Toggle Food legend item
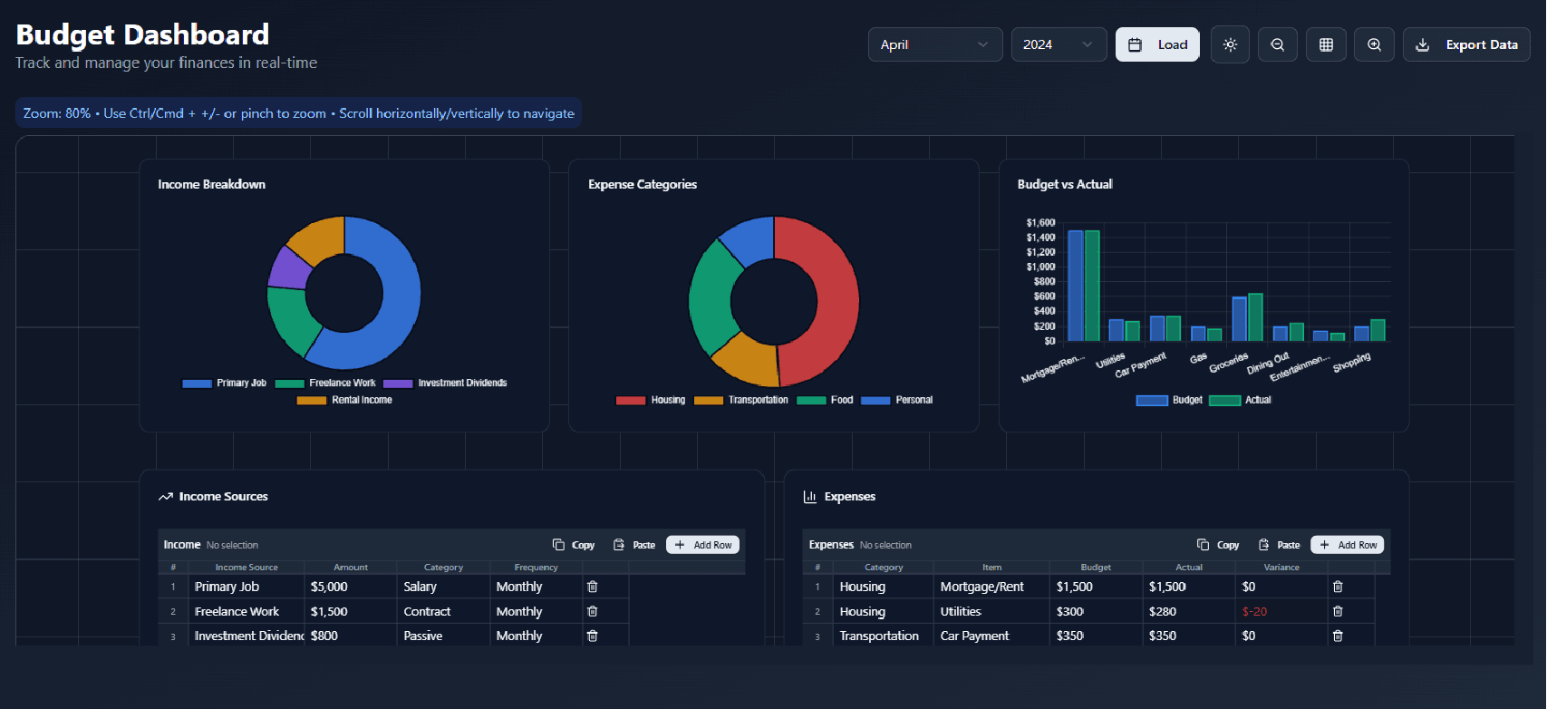The image size is (1547, 709). point(825,400)
